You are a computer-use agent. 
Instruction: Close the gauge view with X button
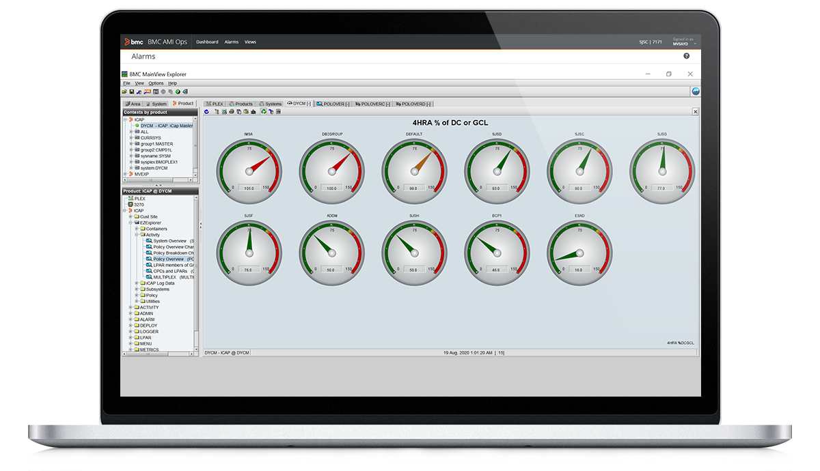pos(695,111)
